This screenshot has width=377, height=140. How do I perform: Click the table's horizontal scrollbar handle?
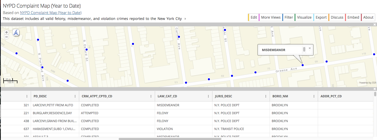click(x=170, y=139)
